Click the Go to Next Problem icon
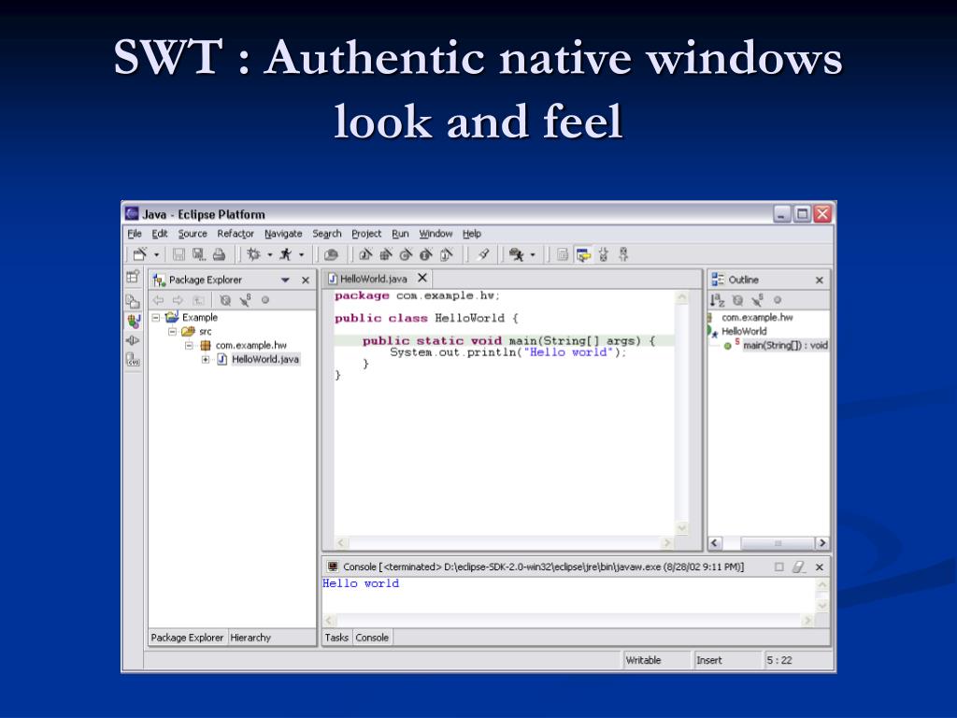The height and width of the screenshot is (718, 957). tap(604, 254)
